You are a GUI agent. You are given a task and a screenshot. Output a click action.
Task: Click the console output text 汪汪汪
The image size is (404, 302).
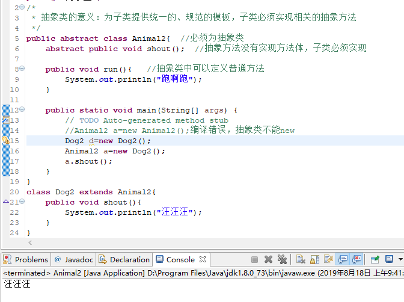click(x=17, y=284)
